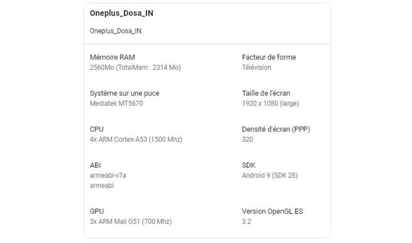Select the Télévision value
Viewport: 412px width, 243px height.
click(256, 68)
